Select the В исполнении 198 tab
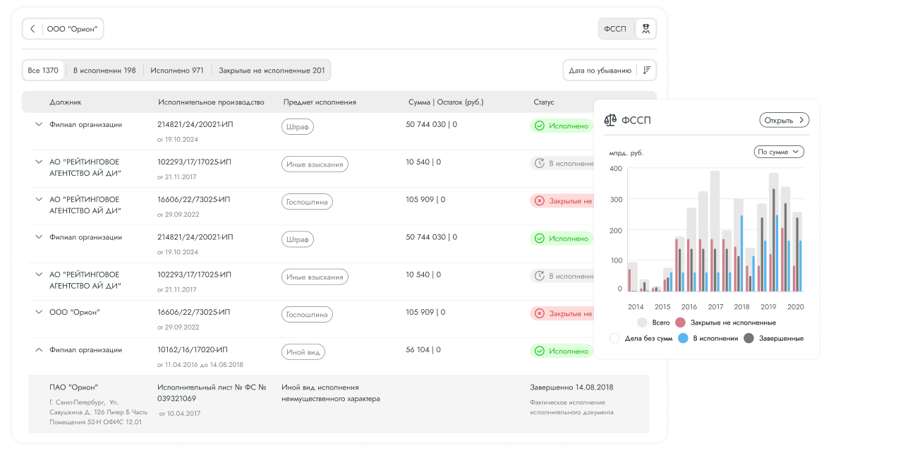This screenshot has width=903, height=451. [x=104, y=71]
